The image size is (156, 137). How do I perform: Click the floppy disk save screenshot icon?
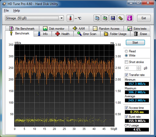tap(113, 18)
